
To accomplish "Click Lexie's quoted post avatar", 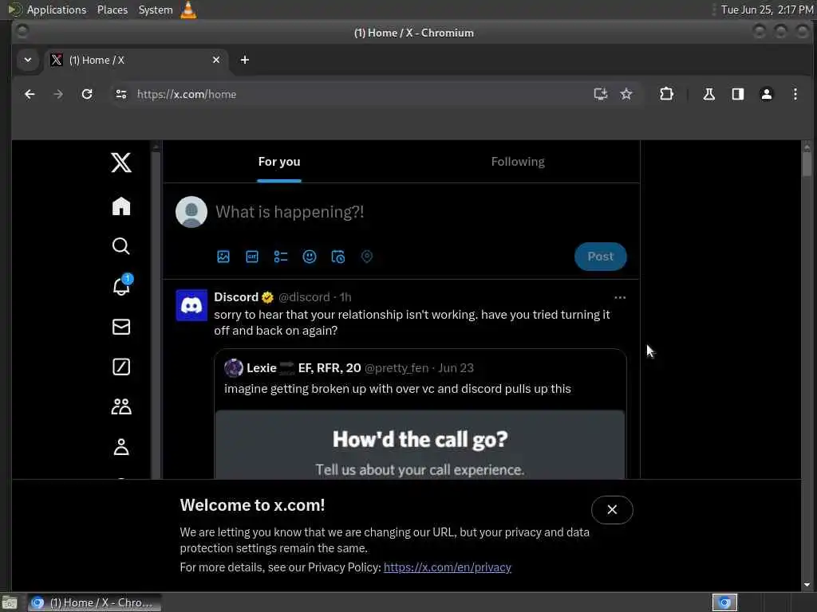I will tap(234, 368).
